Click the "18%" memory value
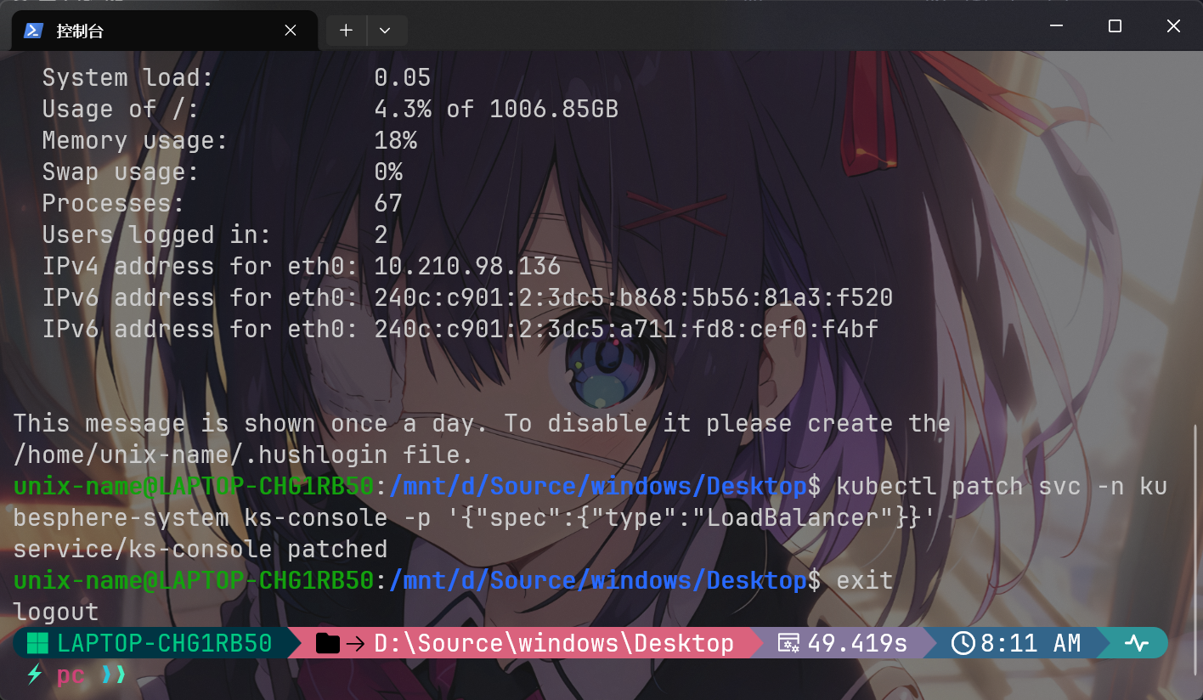1203x700 pixels. (396, 141)
